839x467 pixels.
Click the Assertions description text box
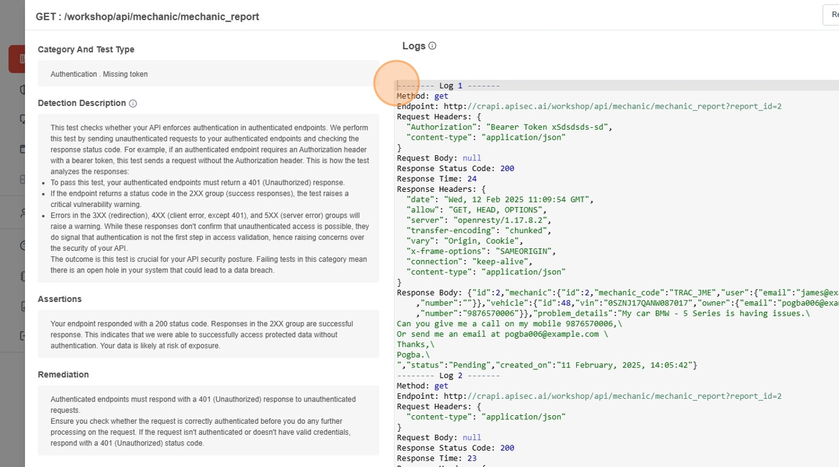[208, 334]
